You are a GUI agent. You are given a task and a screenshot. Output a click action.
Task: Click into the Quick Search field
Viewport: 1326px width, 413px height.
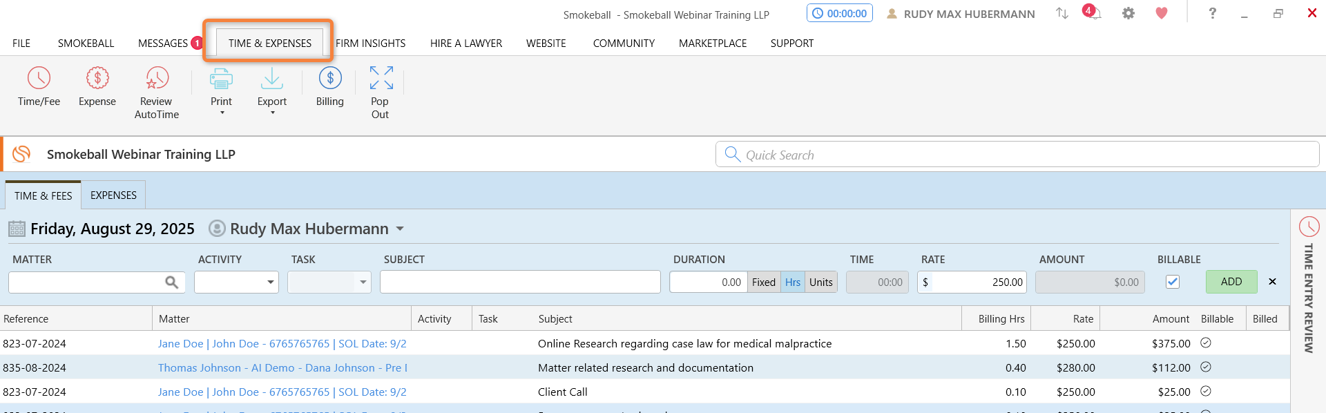1017,155
